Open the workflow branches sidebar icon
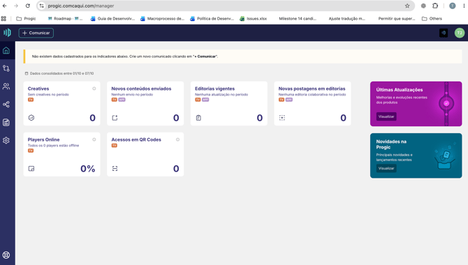 pyautogui.click(x=6, y=68)
